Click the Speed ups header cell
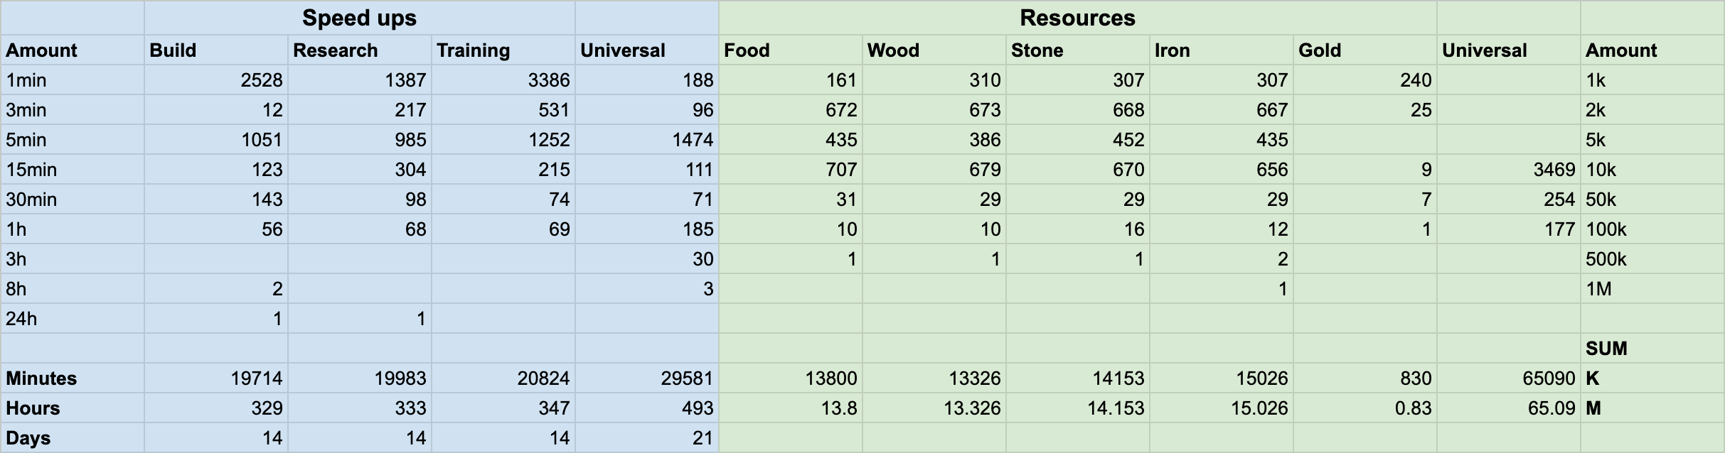 pyautogui.click(x=359, y=18)
